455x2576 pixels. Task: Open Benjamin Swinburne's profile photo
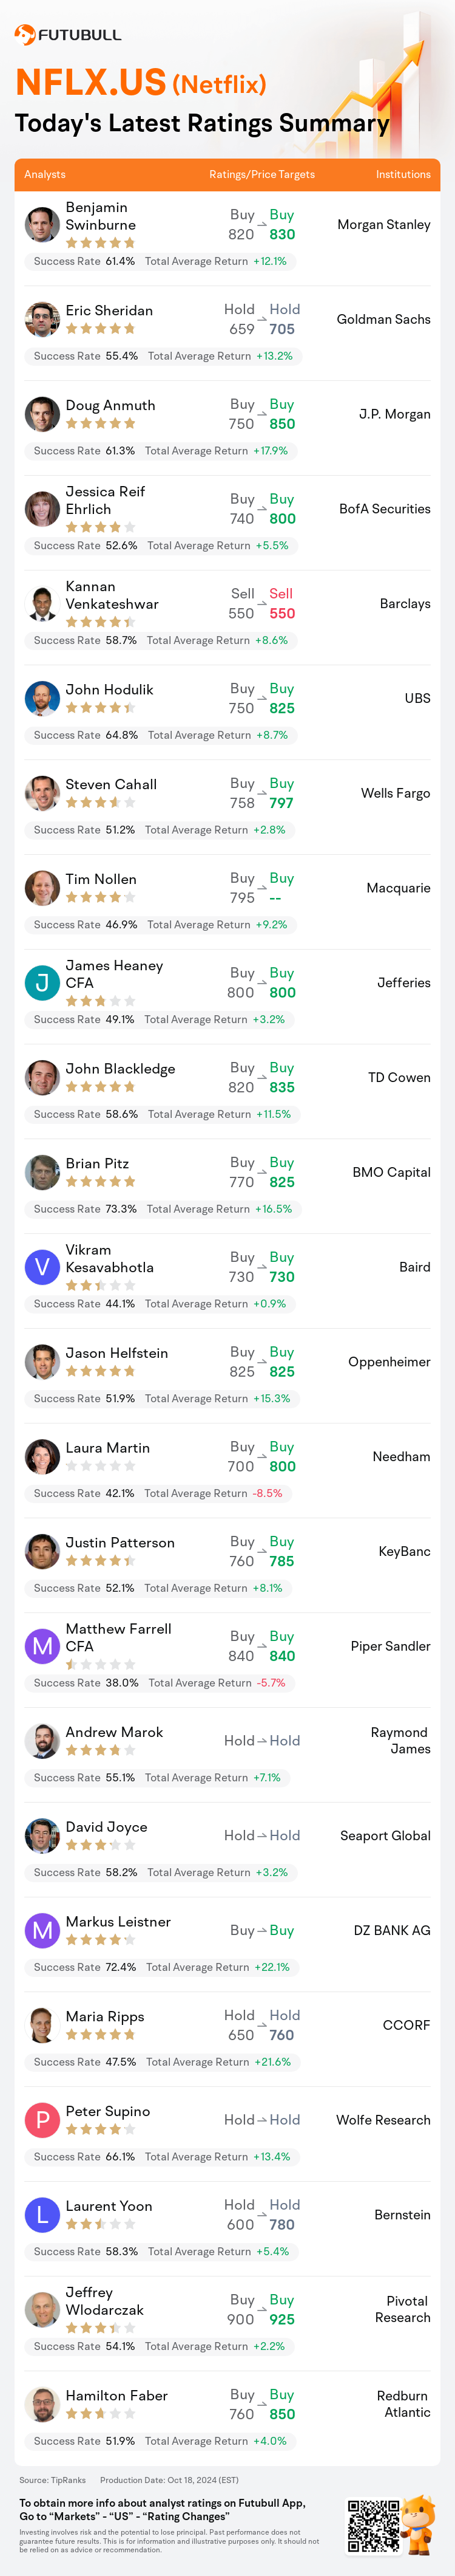click(42, 225)
